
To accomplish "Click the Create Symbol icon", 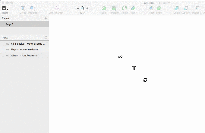I will coord(56,8).
